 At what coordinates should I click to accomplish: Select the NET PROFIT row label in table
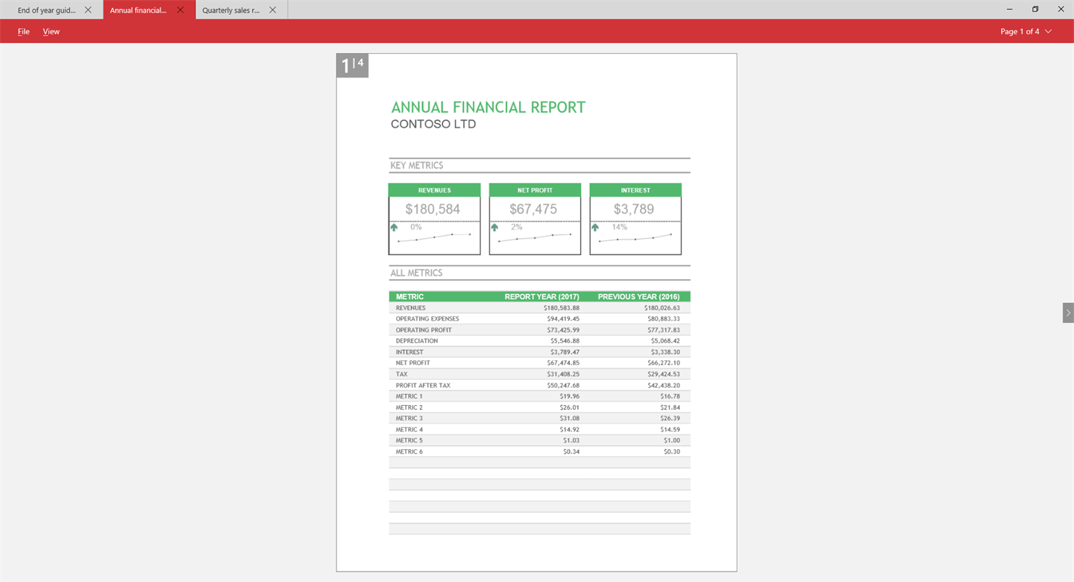[413, 363]
